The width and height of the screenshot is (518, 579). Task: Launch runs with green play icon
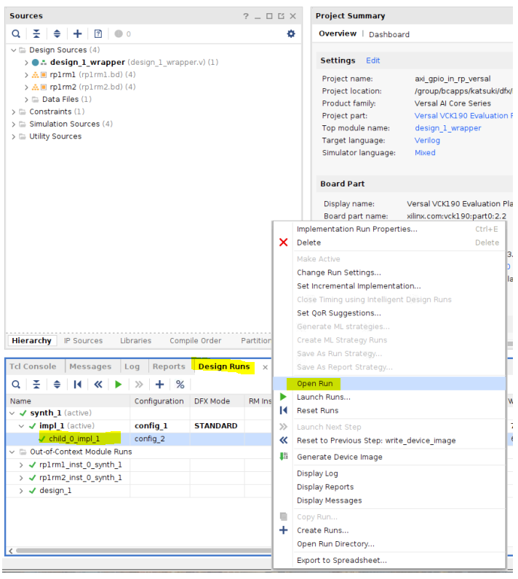tap(119, 385)
